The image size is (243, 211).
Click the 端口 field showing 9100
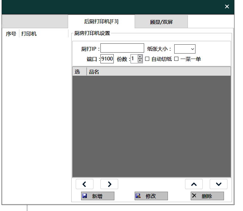pyautogui.click(x=107, y=59)
